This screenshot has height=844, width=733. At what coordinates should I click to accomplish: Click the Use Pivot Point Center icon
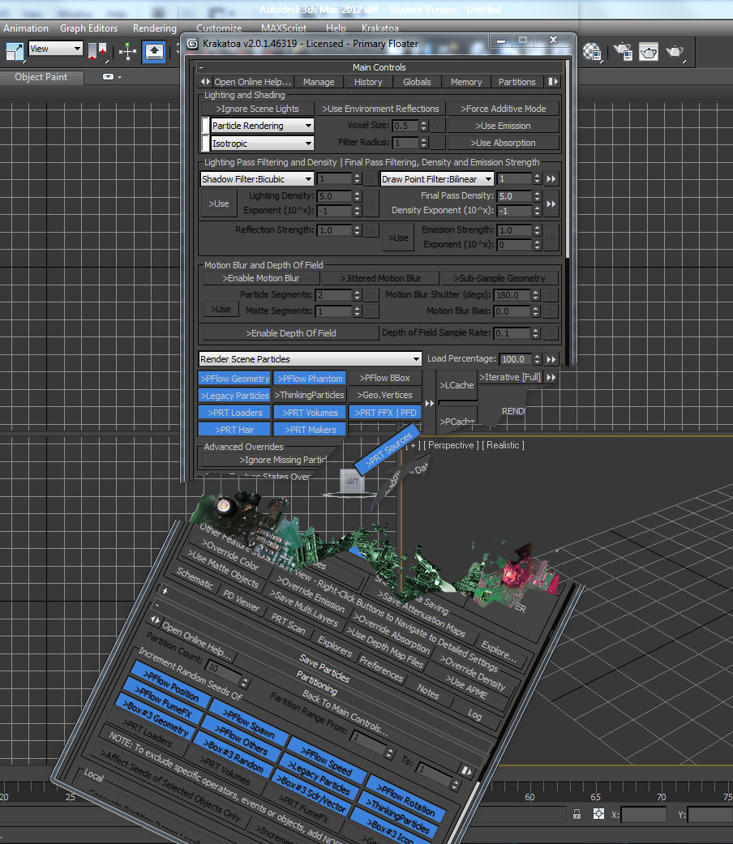click(x=97, y=52)
